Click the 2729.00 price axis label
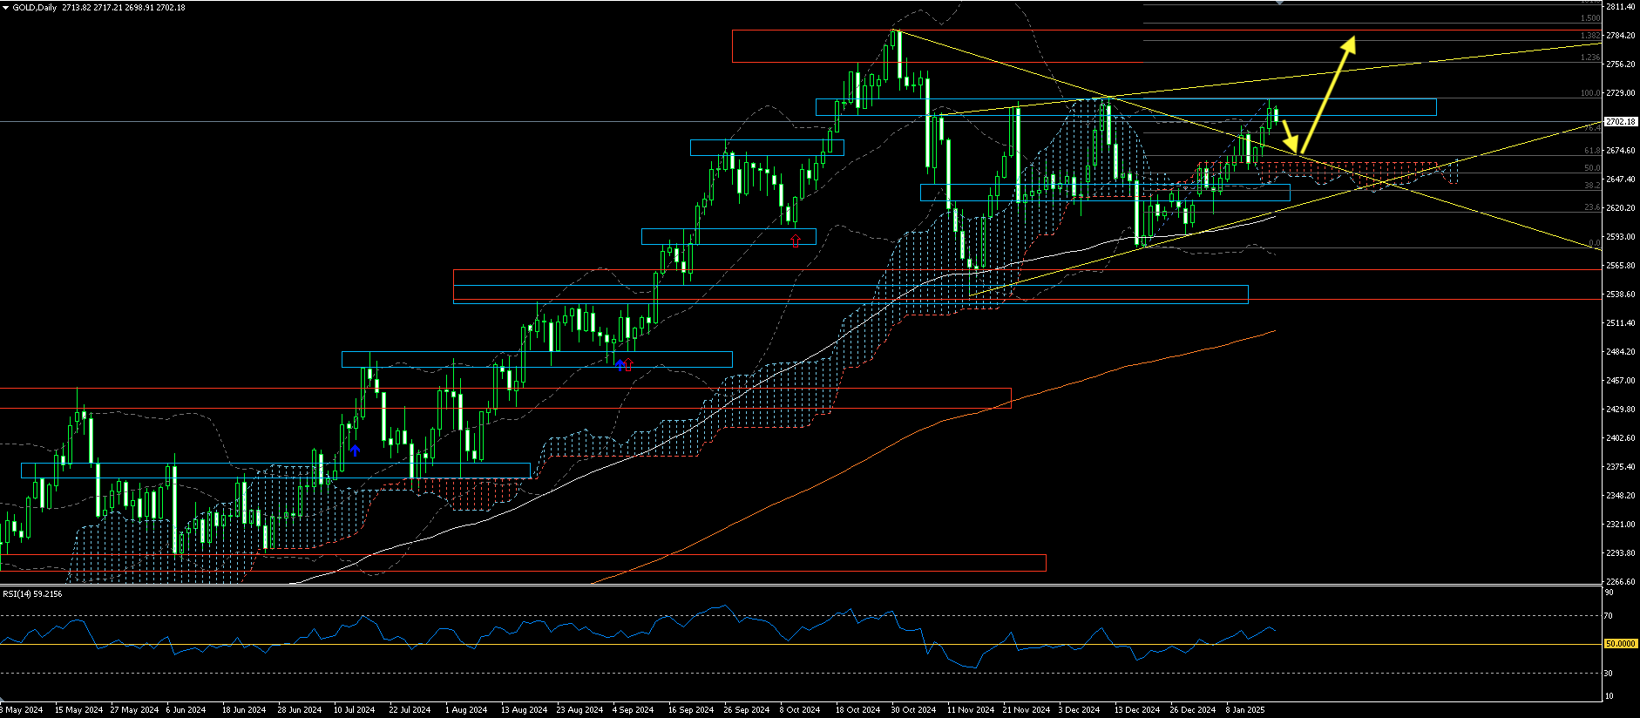This screenshot has height=718, width=1640. pos(1620,93)
